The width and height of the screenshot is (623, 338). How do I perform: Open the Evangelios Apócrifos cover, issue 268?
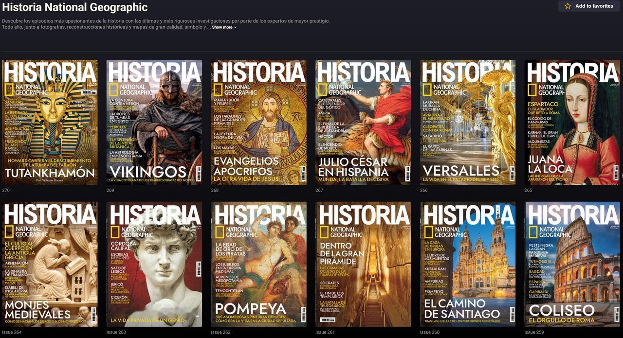click(259, 122)
